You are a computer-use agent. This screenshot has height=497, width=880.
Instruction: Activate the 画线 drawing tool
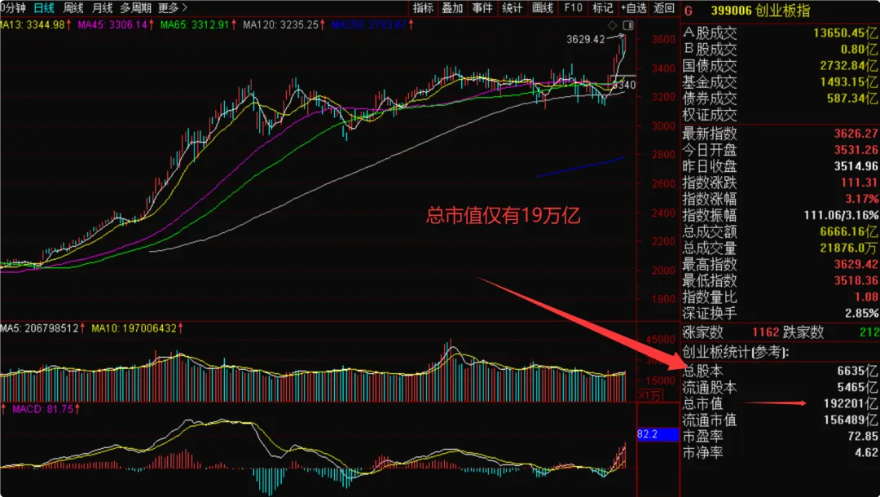click(542, 8)
